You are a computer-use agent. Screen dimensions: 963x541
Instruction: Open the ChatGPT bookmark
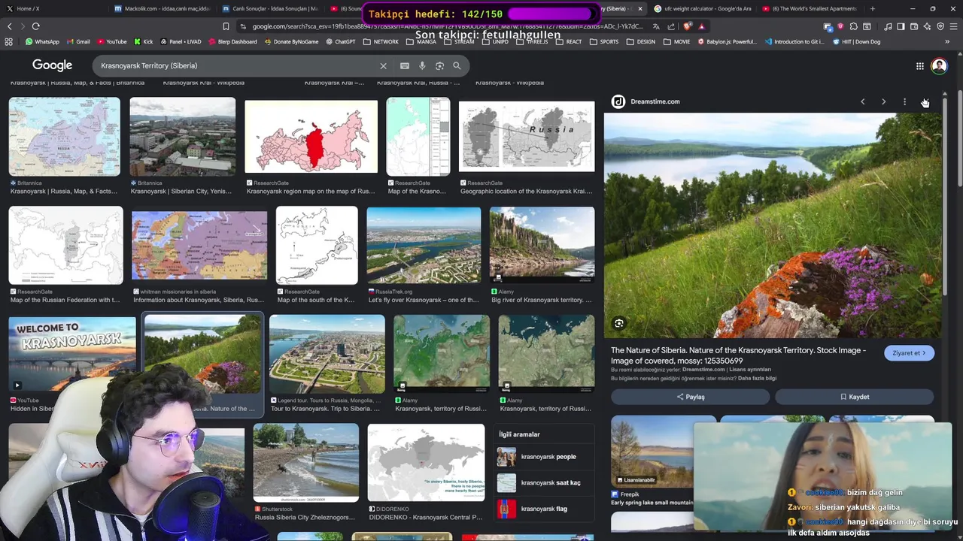[341, 42]
